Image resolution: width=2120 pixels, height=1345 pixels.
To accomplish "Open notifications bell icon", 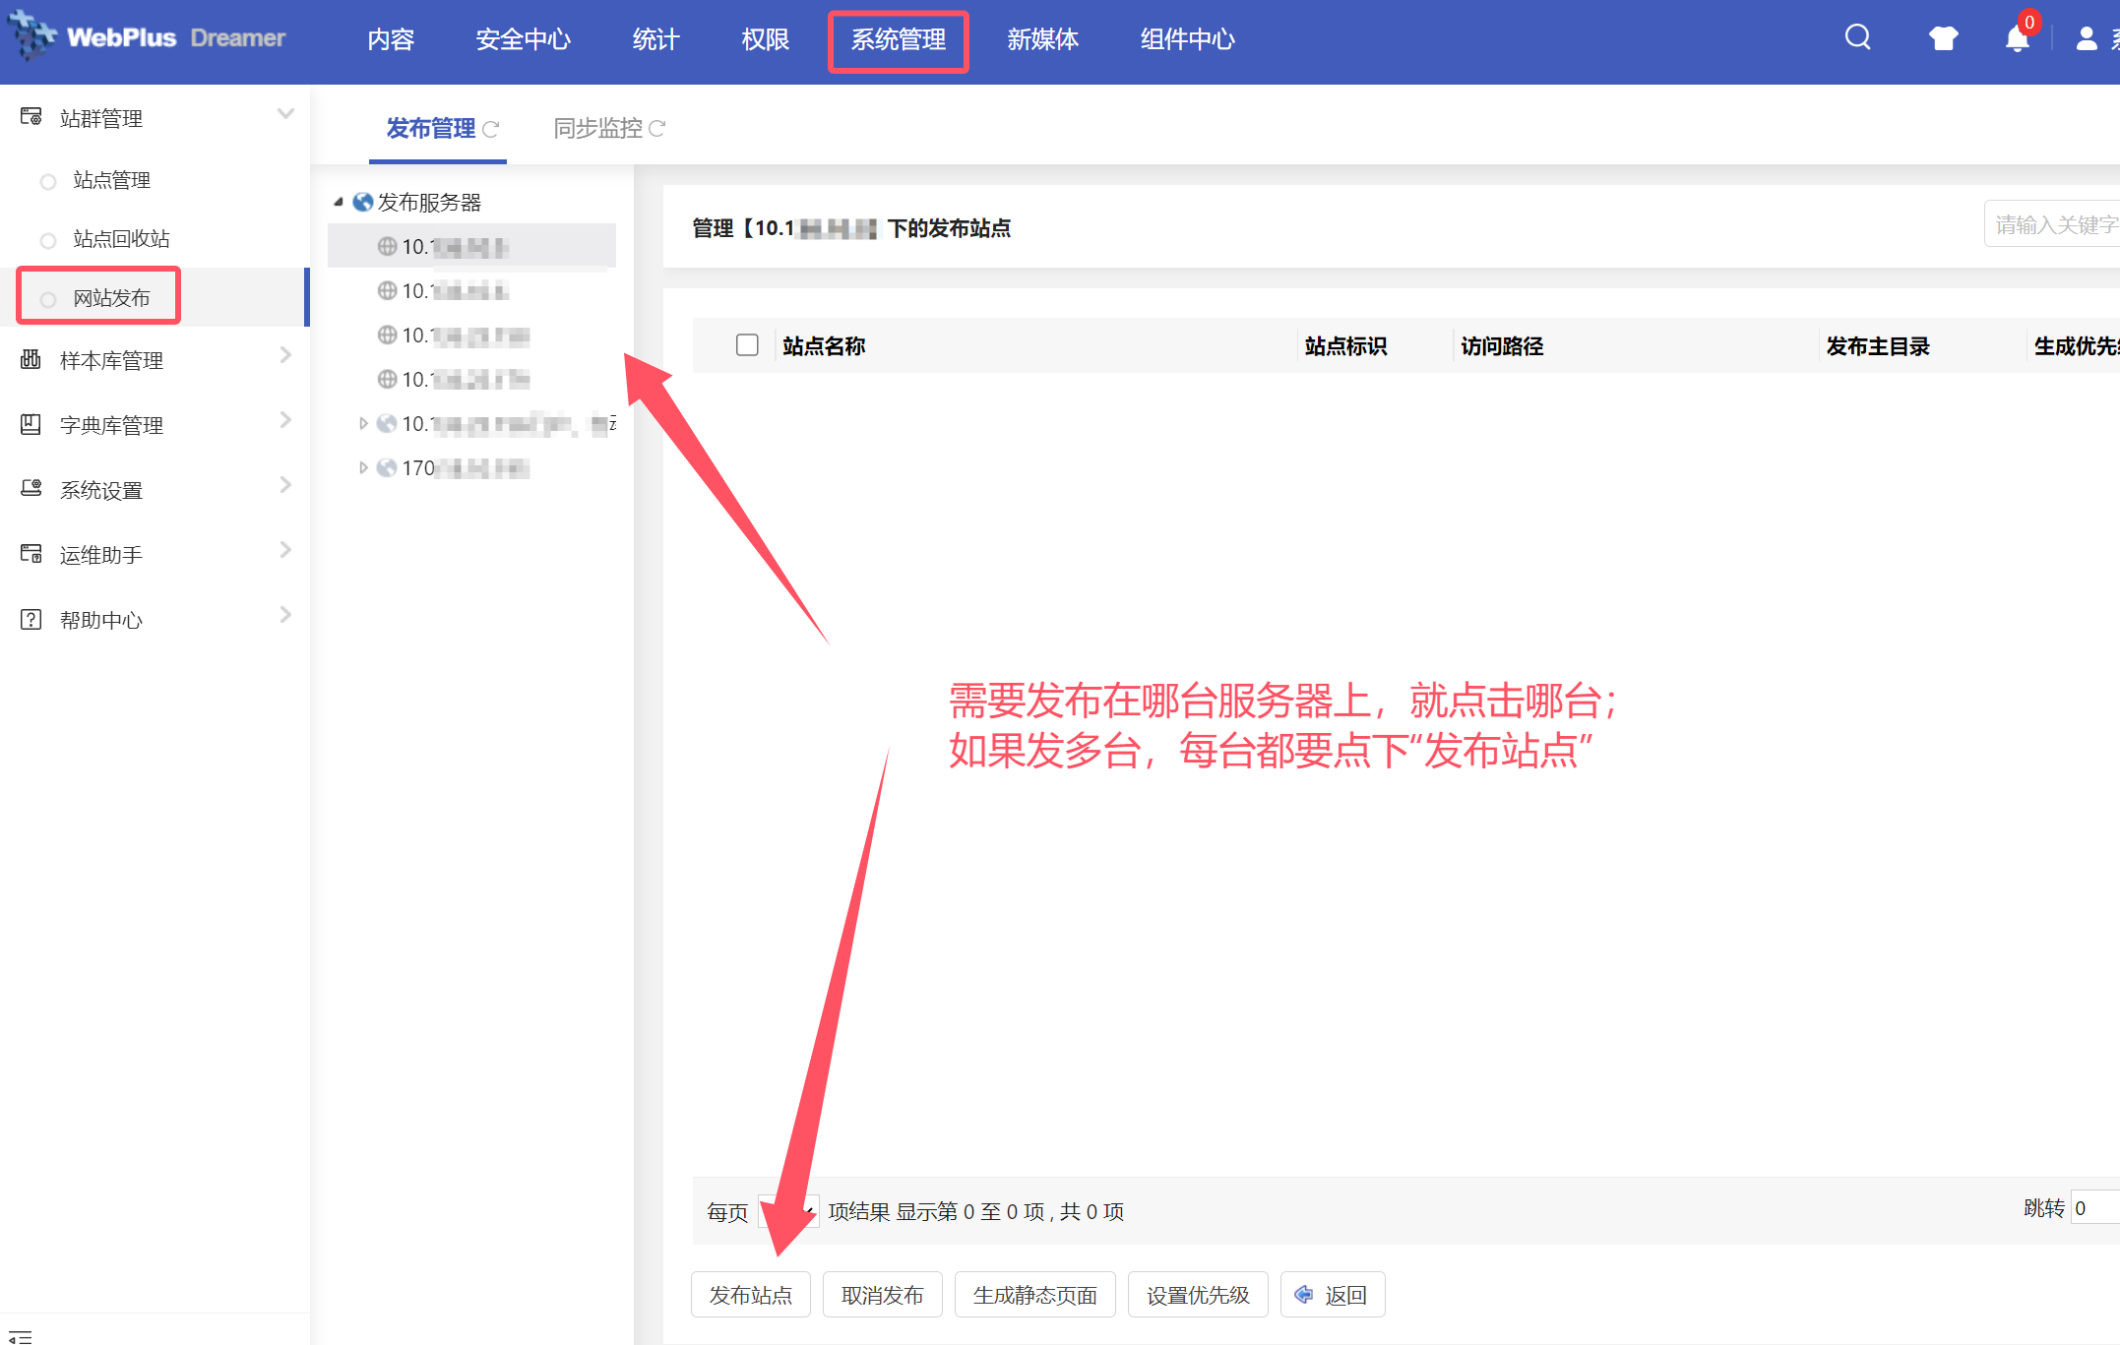I will coord(2017,38).
